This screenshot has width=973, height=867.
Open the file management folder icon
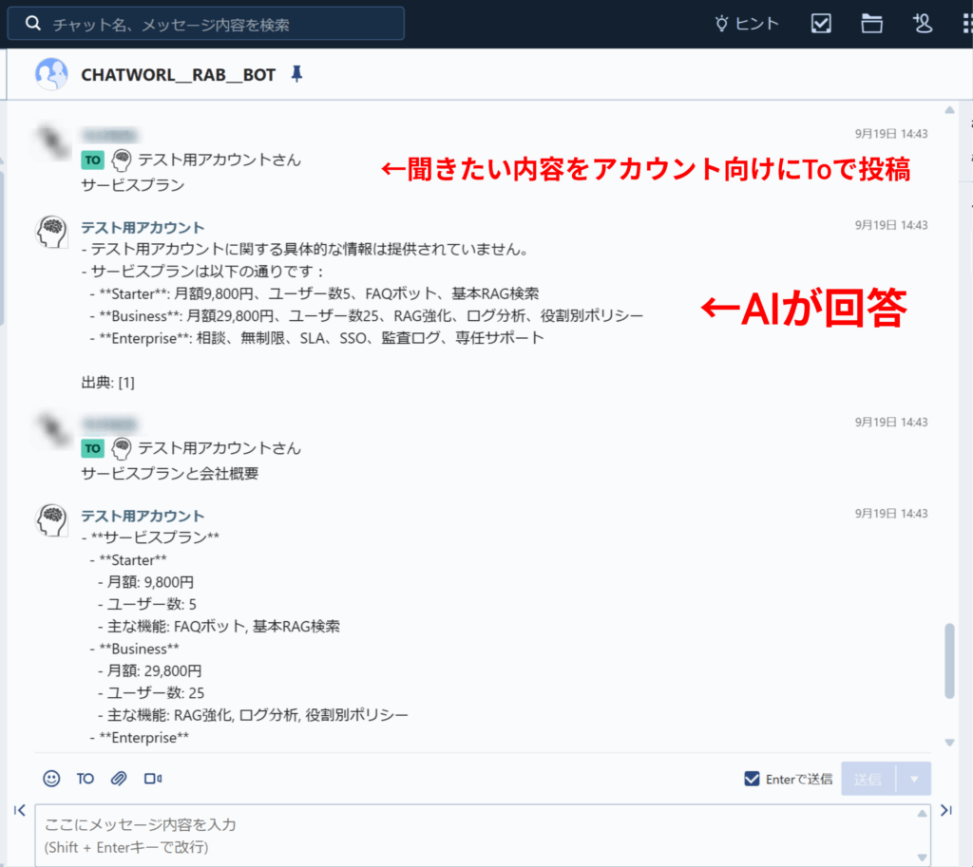pos(871,24)
